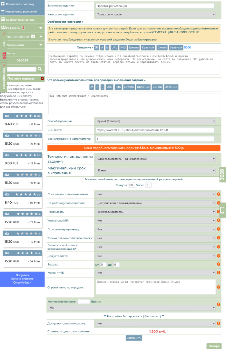Screen dimensions: 226x349
Task: Open help icon for Уникальный IP
Action: tap(219, 220)
